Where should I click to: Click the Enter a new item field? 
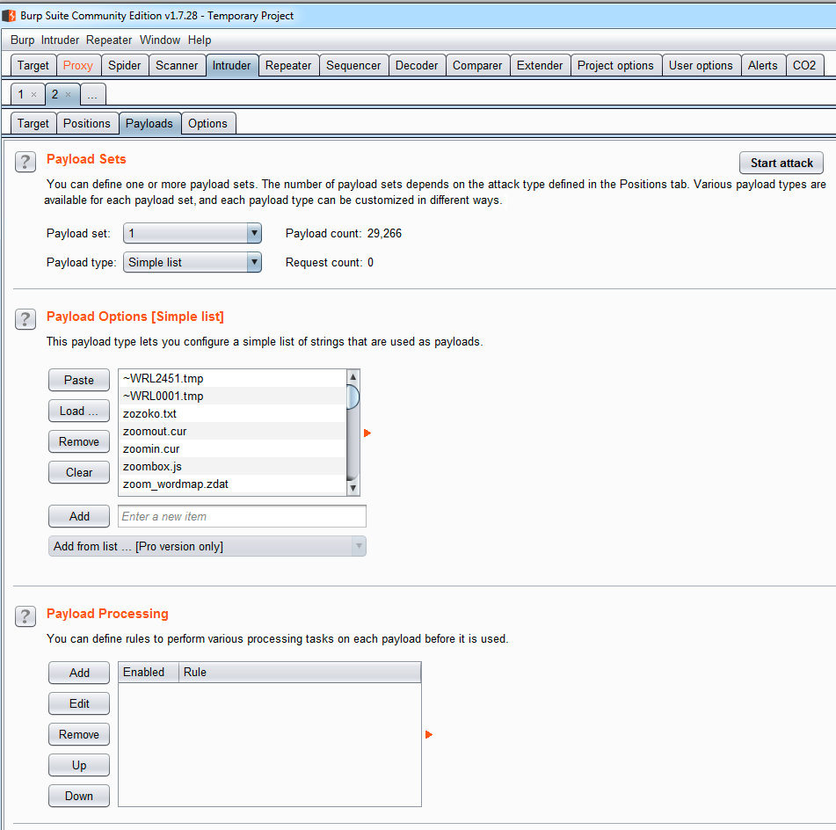coord(242,516)
